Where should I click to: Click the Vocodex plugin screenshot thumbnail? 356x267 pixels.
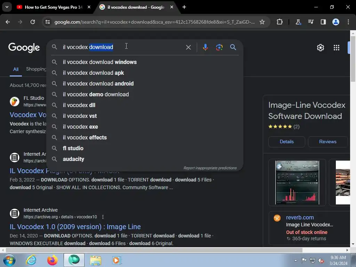point(297,182)
